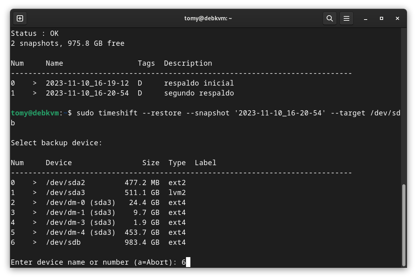Click snapshot name 2023-11-10_16-19-12

(x=87, y=83)
